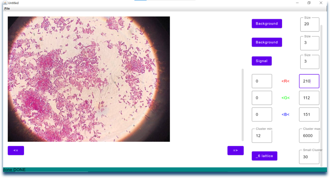330x178 pixels.
Task: Click the Signal button
Action: 261,61
